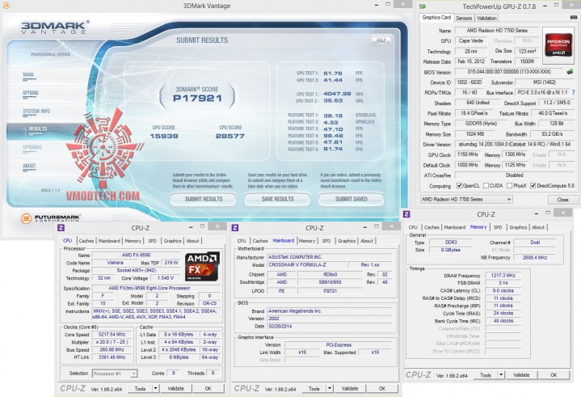Screen dimensions: 581x397
Task: Click Tools button in CPU-Z Memory window
Action: [x=486, y=374]
